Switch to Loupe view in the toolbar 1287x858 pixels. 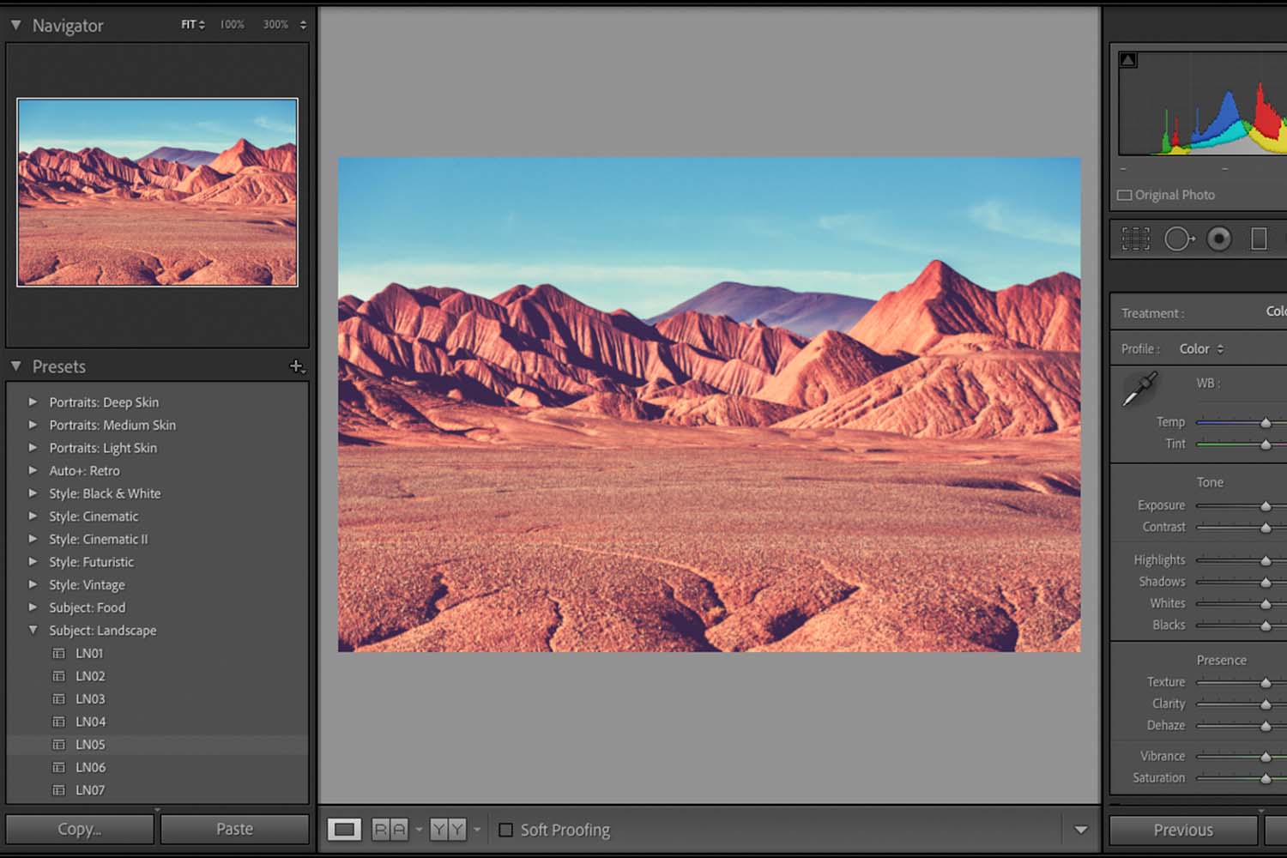pyautogui.click(x=345, y=829)
